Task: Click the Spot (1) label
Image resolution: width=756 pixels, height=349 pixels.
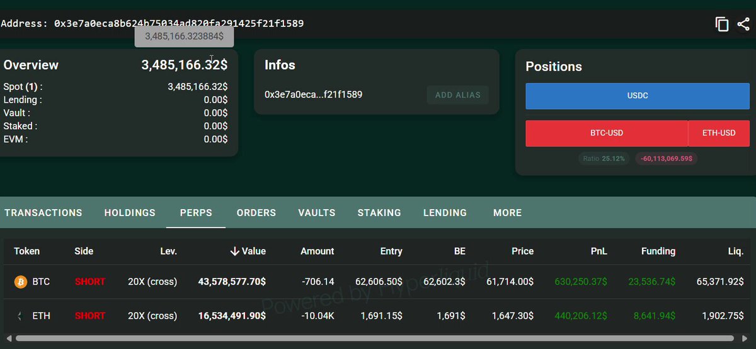Action: tap(23, 87)
